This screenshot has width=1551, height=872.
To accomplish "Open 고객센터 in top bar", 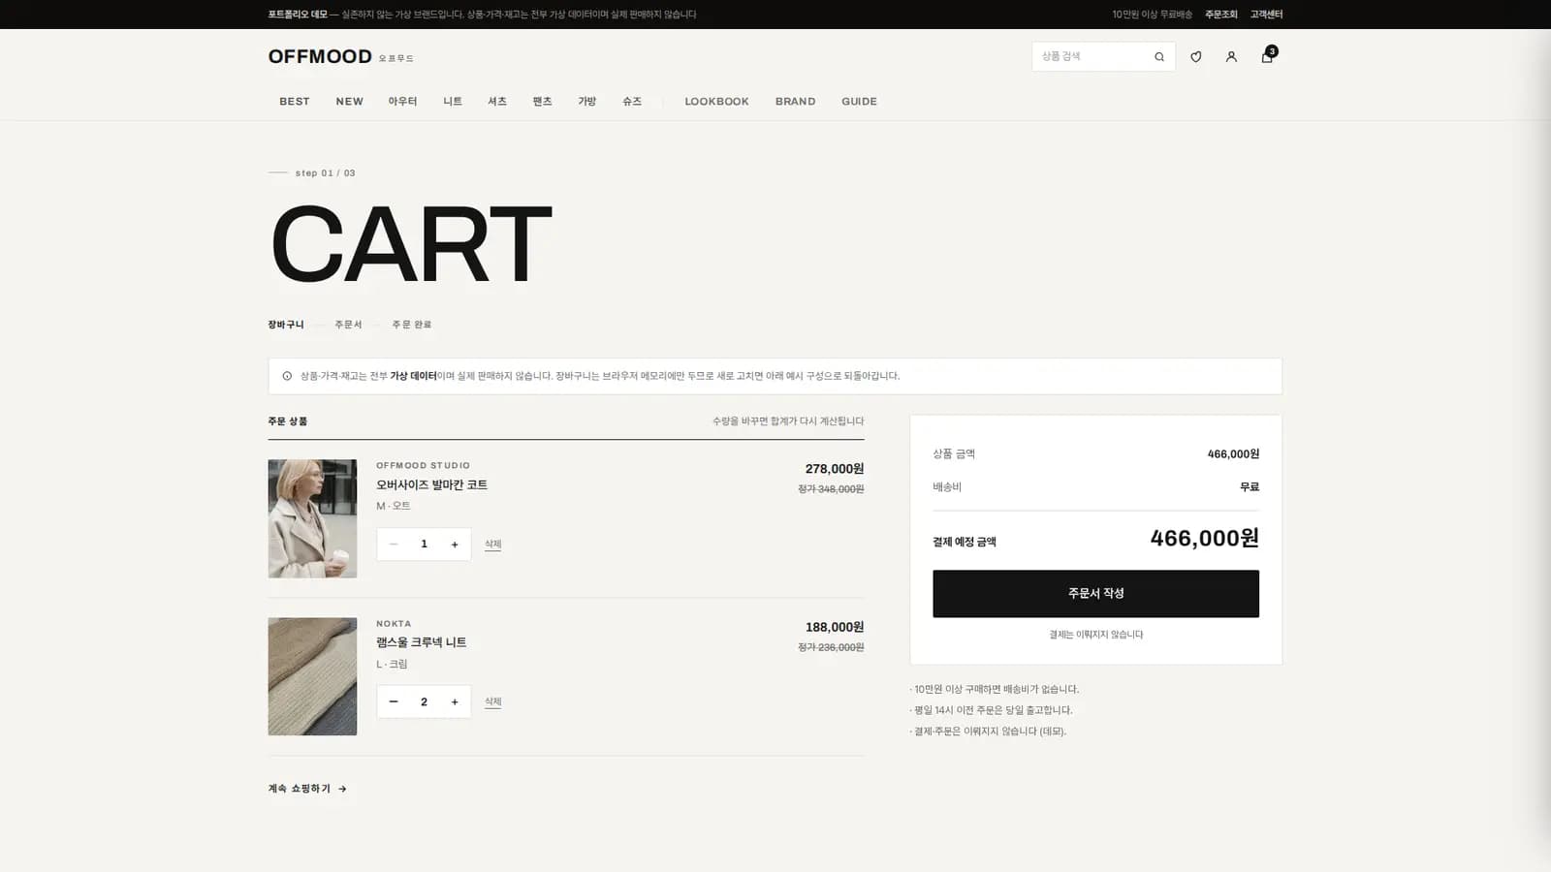I will 1266,15.
